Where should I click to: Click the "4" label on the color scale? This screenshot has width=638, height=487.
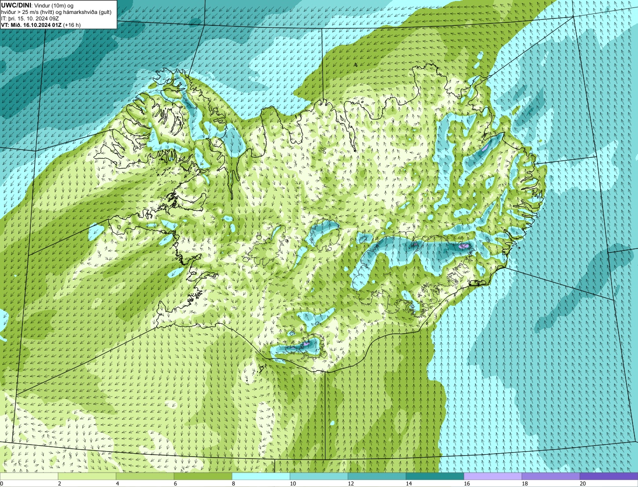coord(117,484)
